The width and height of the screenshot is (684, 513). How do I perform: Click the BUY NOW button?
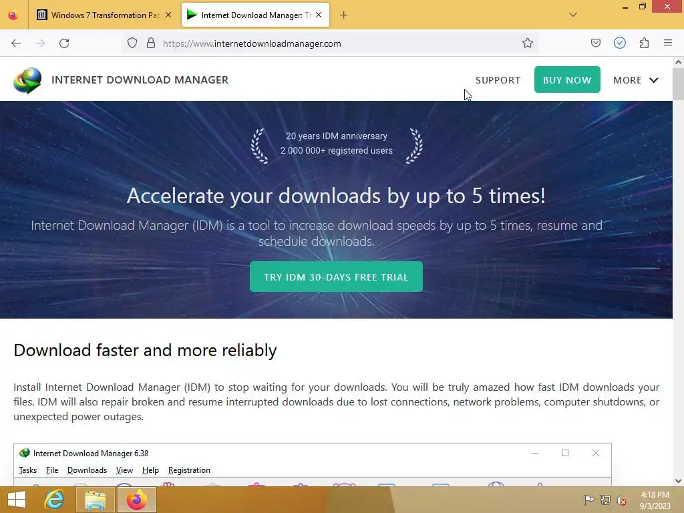[x=567, y=80]
